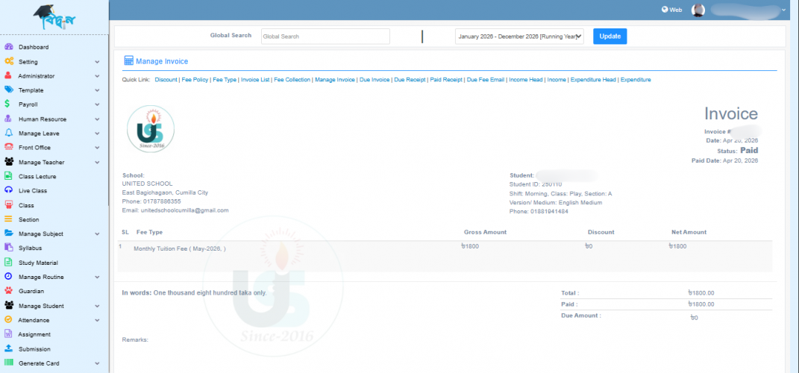Viewport: 799px width, 373px height.
Task: Open the Class Lecture menu item
Action: [37, 177]
